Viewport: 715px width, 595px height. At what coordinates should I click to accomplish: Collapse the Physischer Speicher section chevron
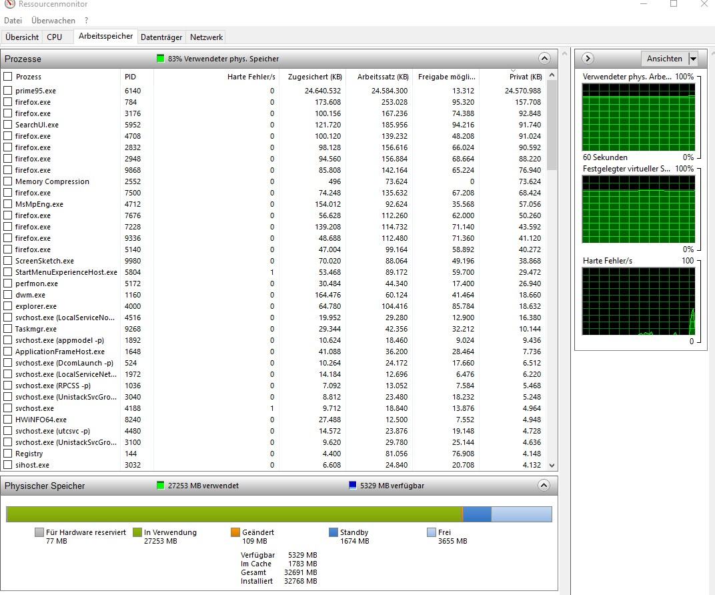(x=544, y=485)
